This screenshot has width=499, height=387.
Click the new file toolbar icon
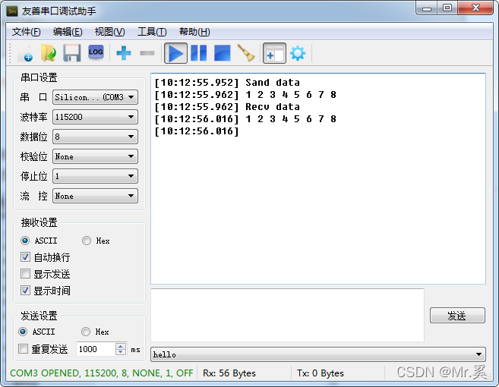26,53
